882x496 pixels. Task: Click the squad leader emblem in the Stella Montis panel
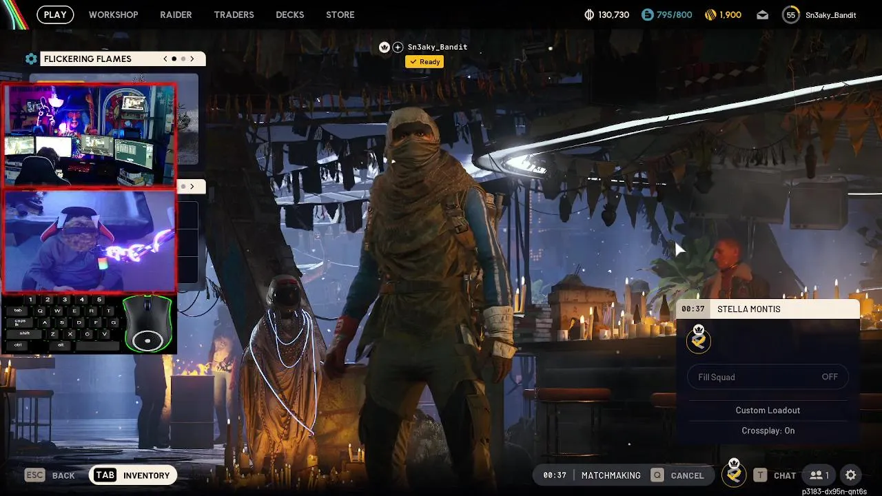point(699,339)
